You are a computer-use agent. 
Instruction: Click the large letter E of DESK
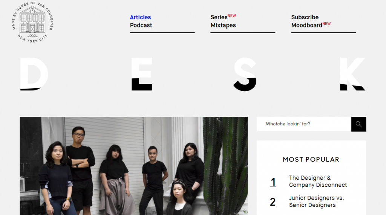142,74
